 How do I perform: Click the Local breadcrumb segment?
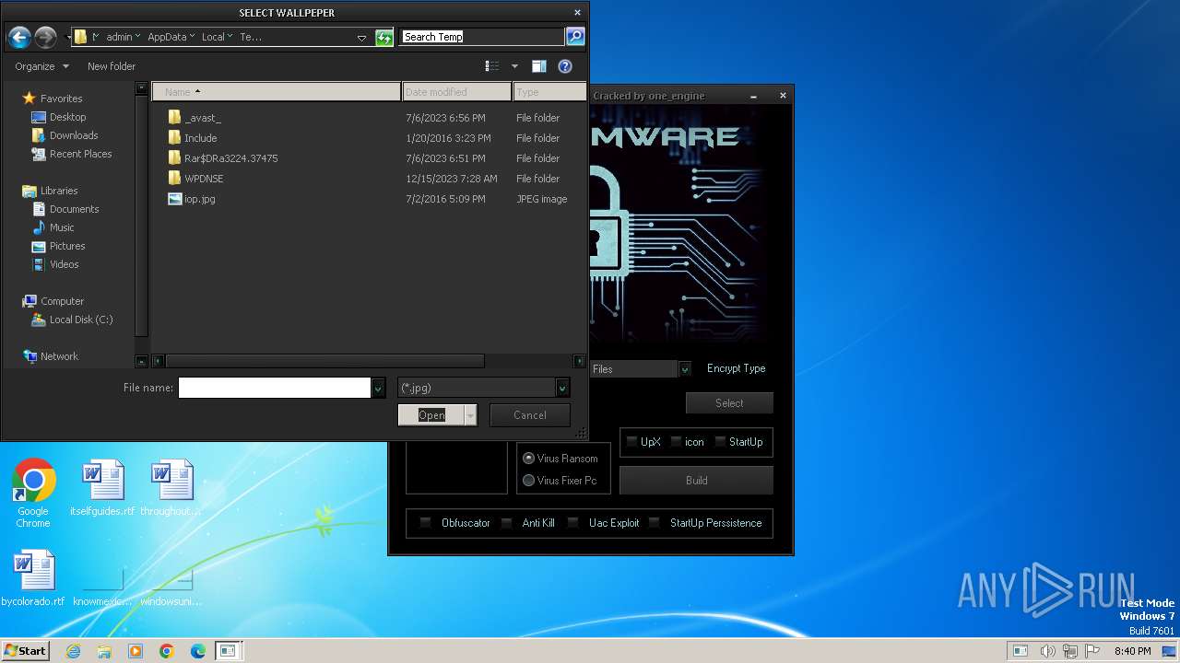213,37
